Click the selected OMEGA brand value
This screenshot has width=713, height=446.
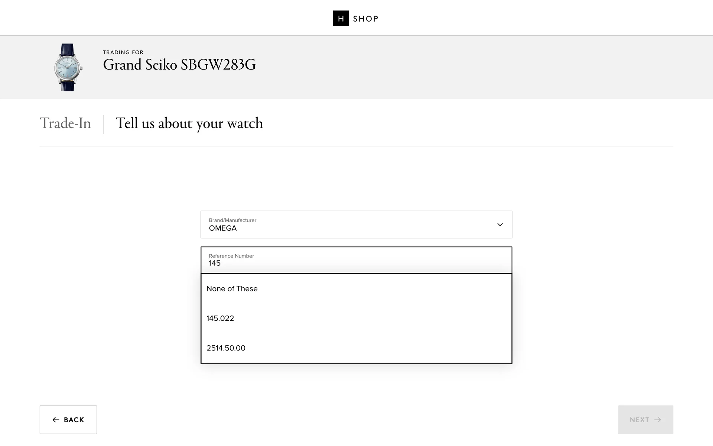pyautogui.click(x=222, y=229)
